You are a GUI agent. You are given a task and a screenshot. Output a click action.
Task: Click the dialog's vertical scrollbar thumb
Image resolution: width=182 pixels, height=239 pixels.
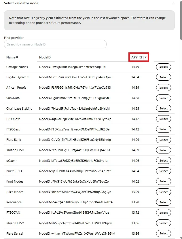[181, 20]
